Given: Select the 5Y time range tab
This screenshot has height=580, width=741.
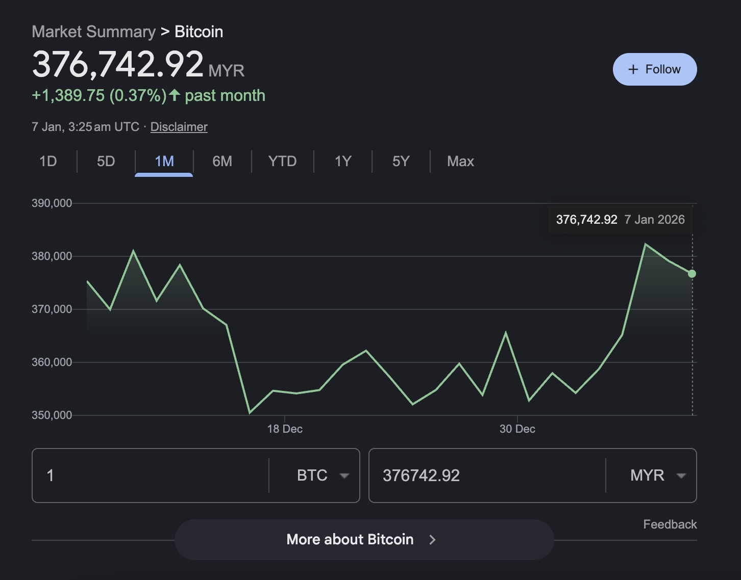Looking at the screenshot, I should (x=401, y=162).
